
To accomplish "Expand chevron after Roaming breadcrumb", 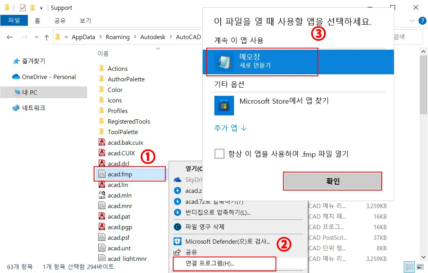I will tap(135, 37).
